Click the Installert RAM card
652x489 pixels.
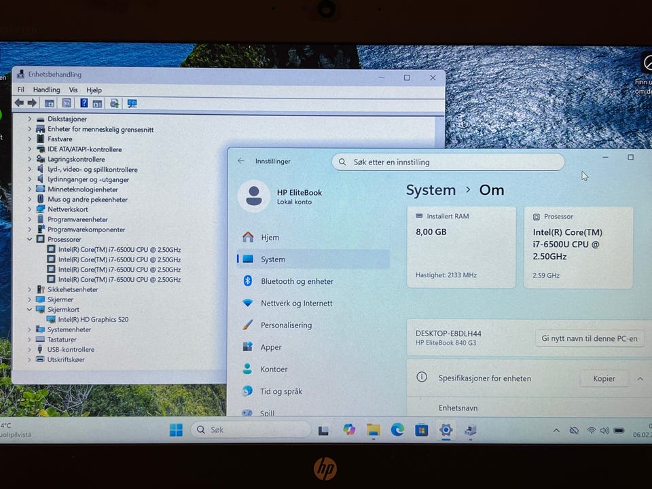tap(462, 247)
